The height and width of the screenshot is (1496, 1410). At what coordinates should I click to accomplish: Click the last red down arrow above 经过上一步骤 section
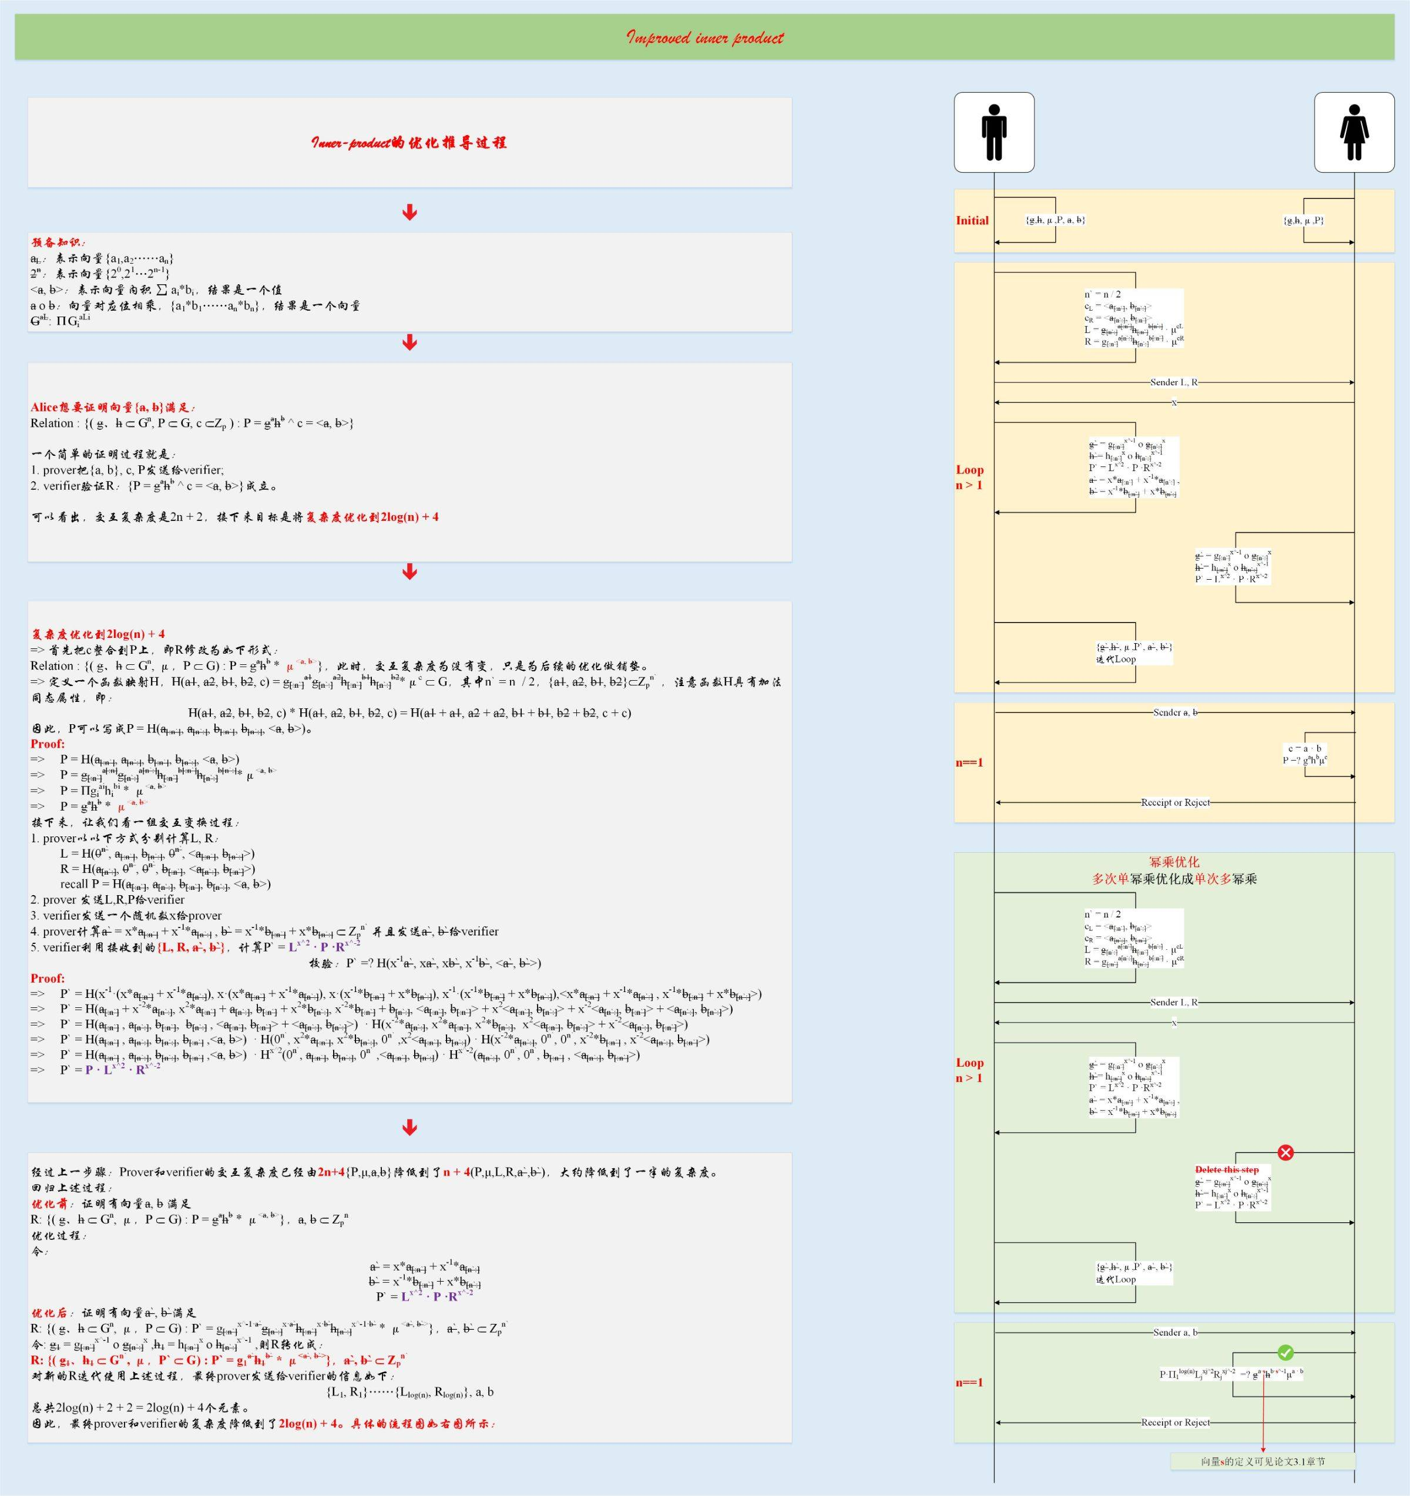pyautogui.click(x=409, y=1127)
